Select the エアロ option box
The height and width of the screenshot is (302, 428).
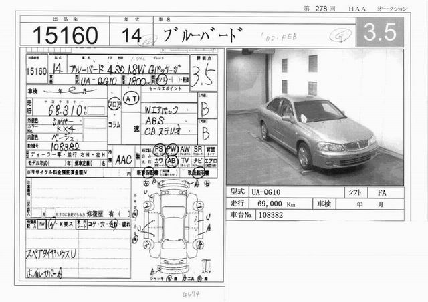pos(211,162)
